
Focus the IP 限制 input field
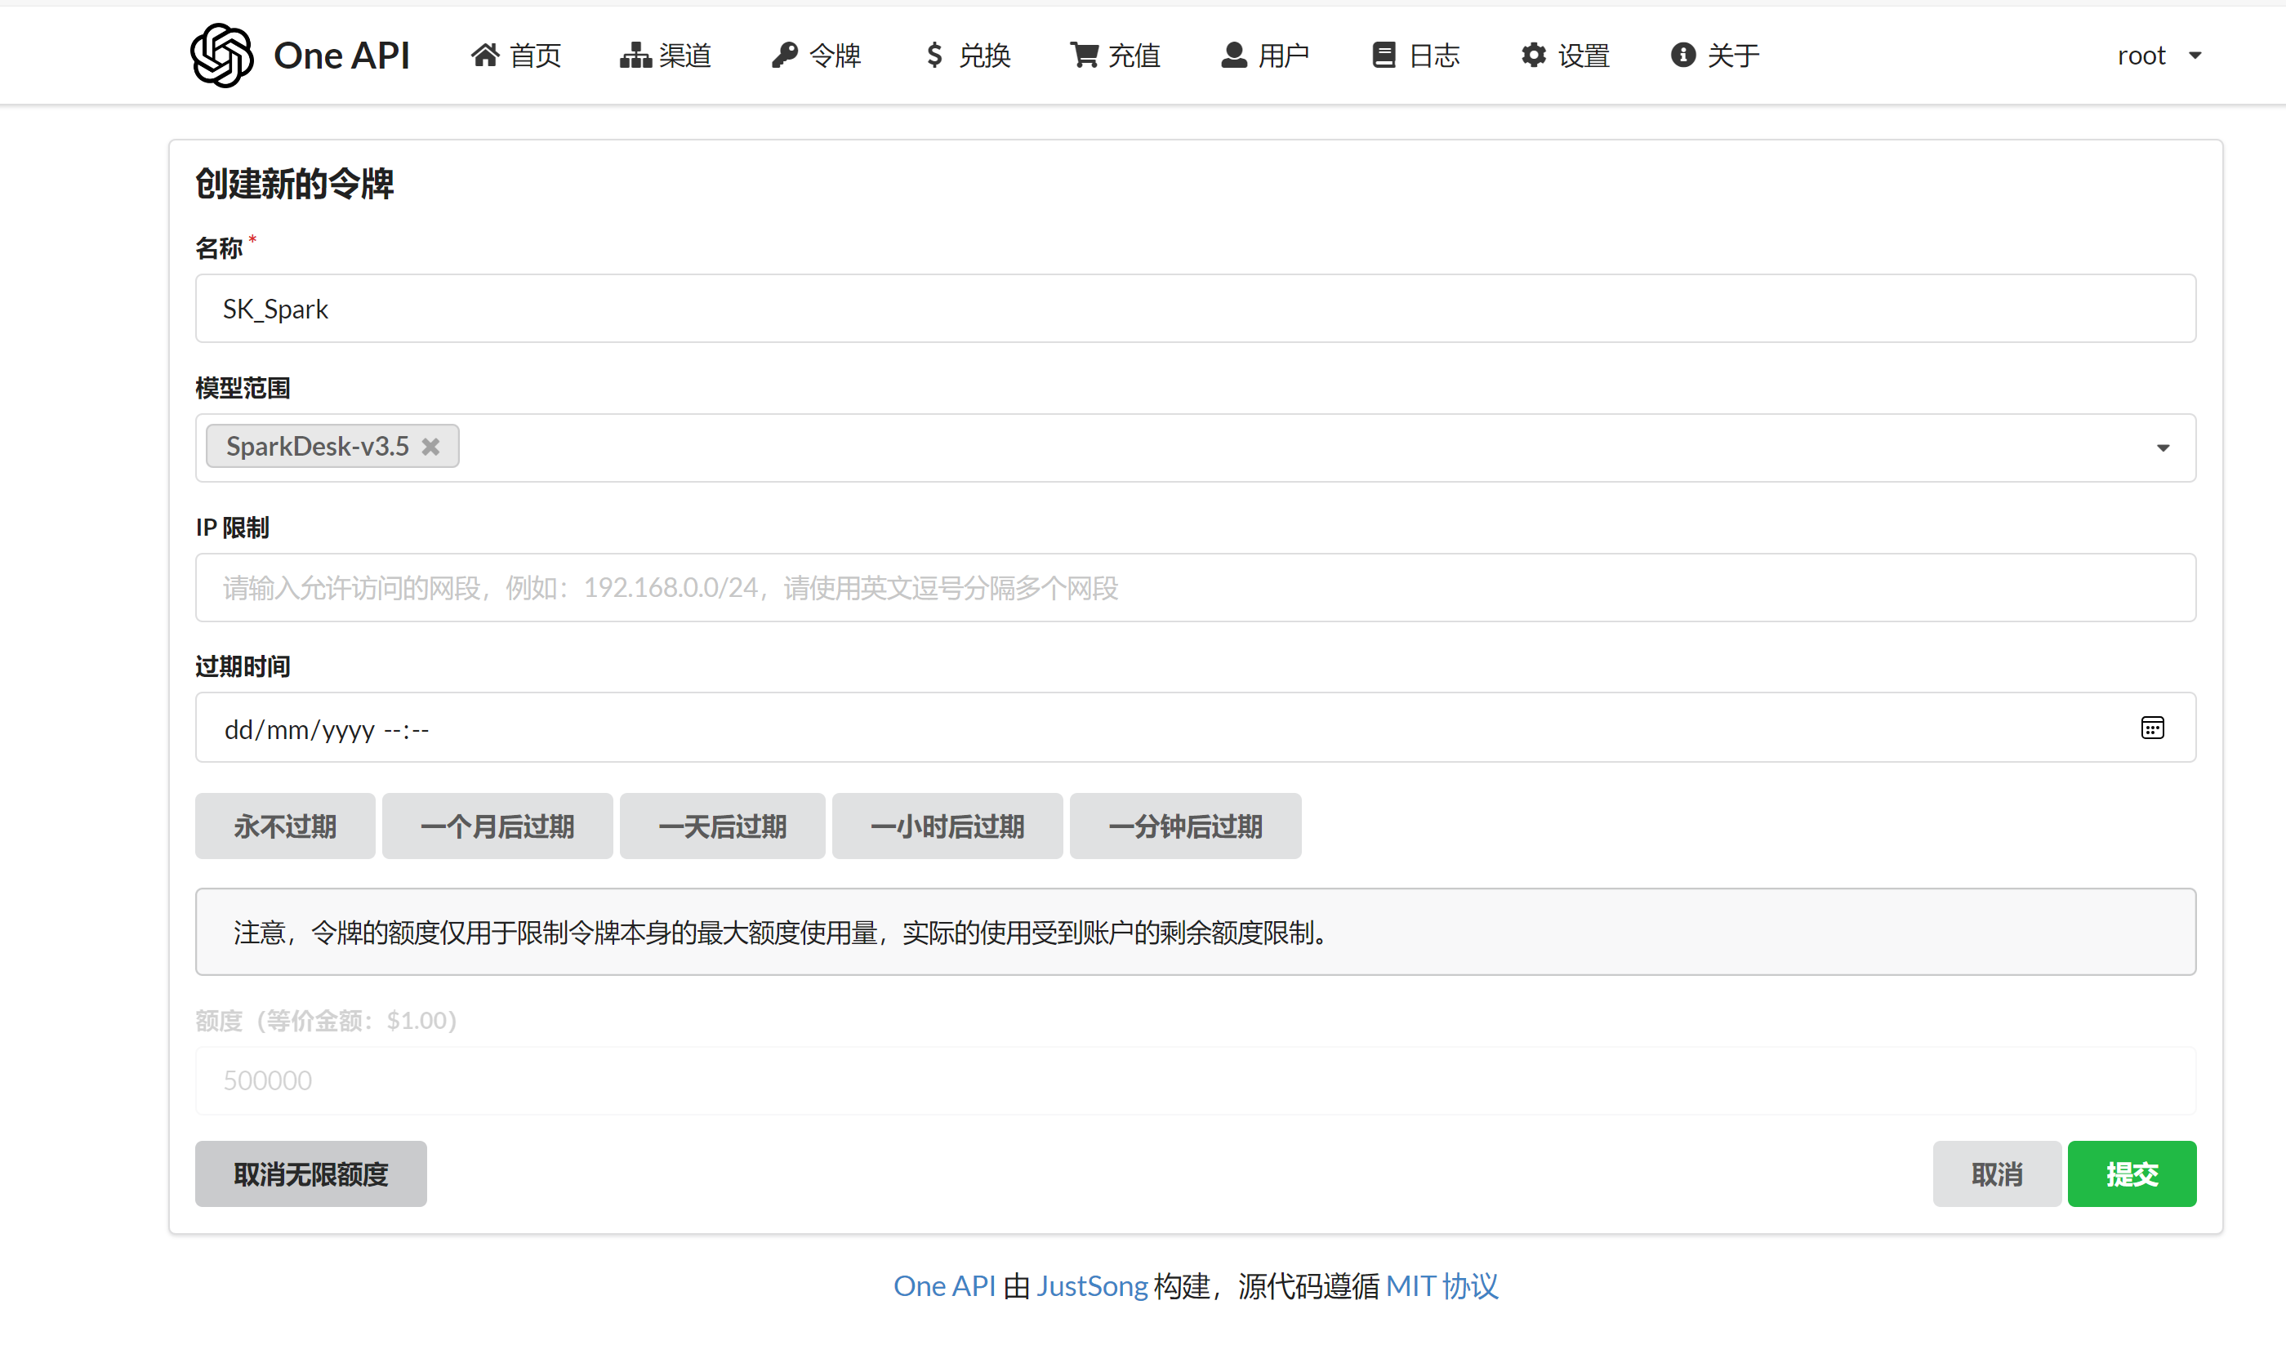(x=1195, y=588)
